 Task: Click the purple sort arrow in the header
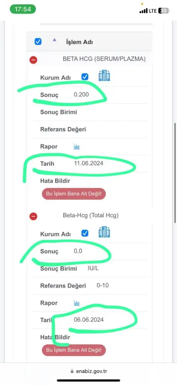[x=54, y=40]
